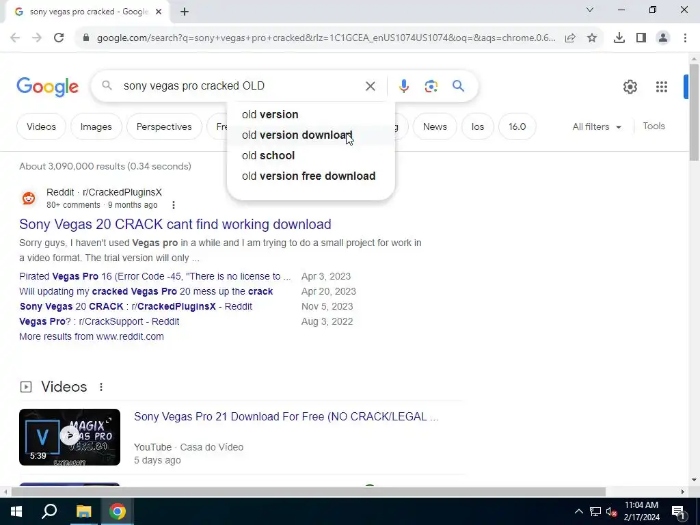Open the Windows Start menu
Viewport: 700px width, 525px height.
16,511
